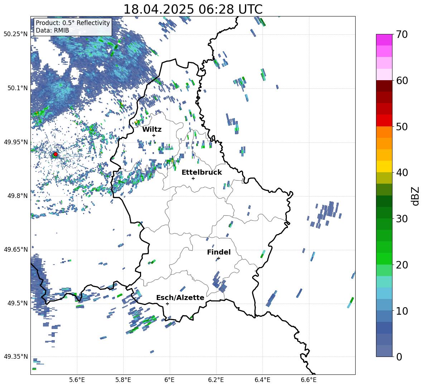Click the orange colorbar band below 50
The height and width of the screenshot is (387, 424).
click(384, 132)
